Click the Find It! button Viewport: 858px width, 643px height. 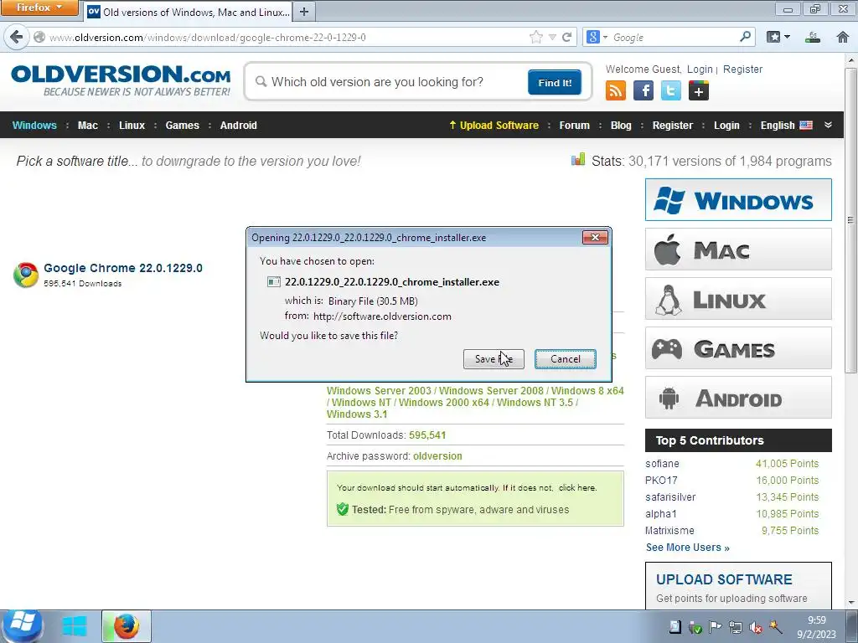555,82
